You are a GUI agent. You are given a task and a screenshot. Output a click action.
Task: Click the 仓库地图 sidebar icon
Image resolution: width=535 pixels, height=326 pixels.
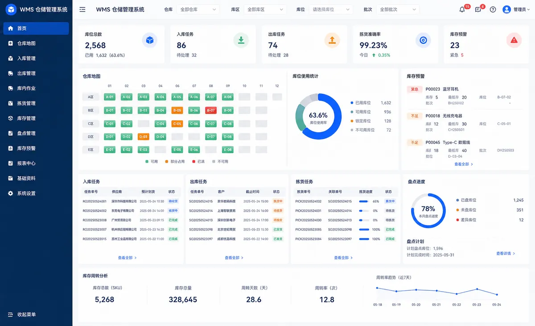pyautogui.click(x=11, y=43)
